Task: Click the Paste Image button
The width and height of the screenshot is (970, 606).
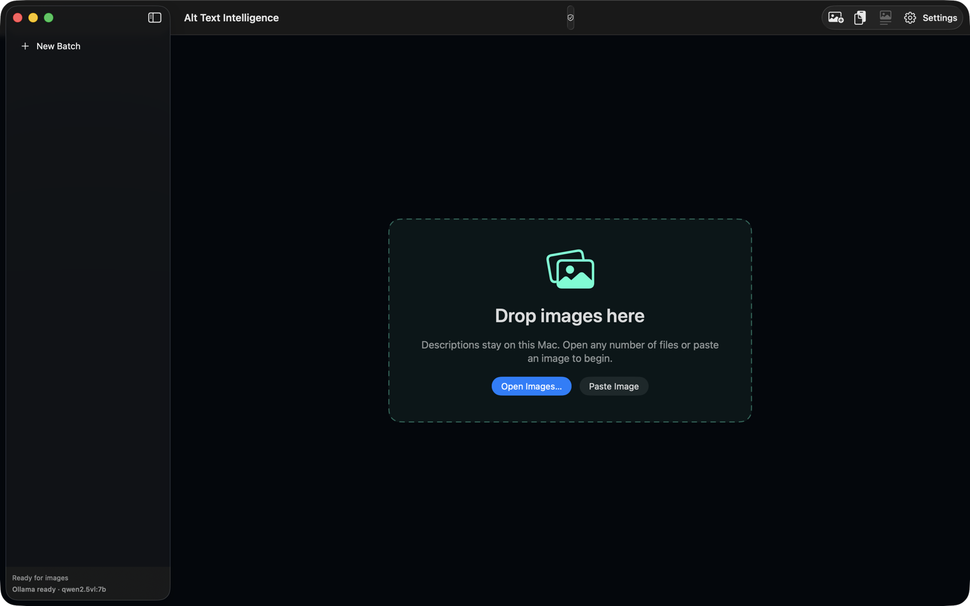Action: coord(614,386)
